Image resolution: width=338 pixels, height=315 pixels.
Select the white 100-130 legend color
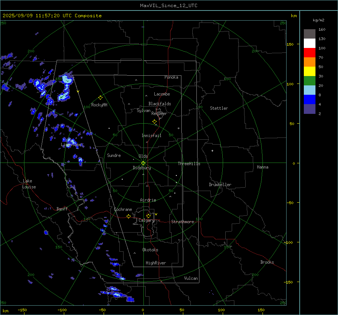309,43
